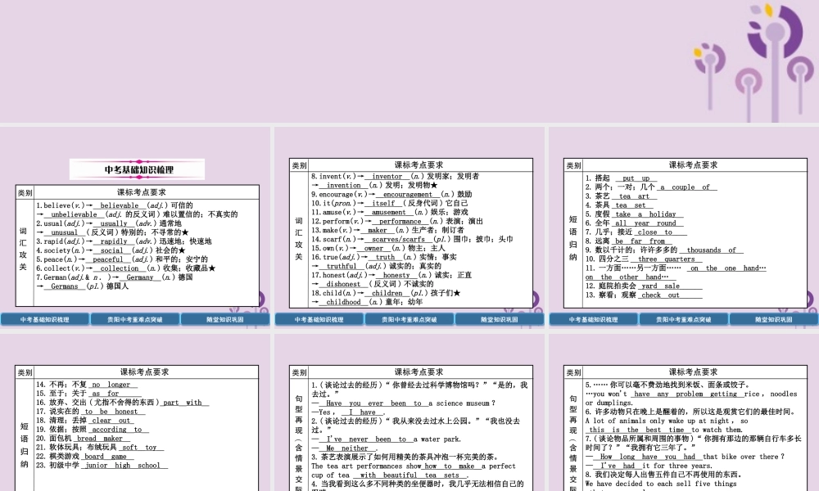The width and height of the screenshot is (819, 491).
Task: Click the 课标考点要求 header in the believe slide
Action: click(x=142, y=192)
